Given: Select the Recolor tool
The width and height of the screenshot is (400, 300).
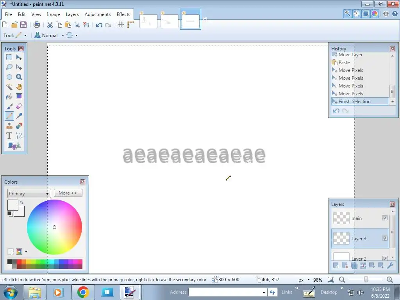Looking at the screenshot, I should (x=19, y=126).
